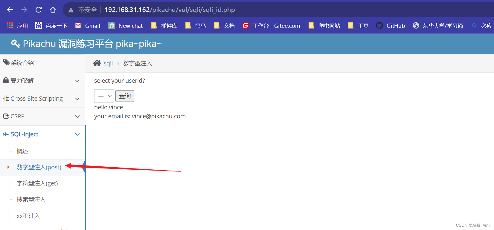Open the 插件库 bookmark folder
Viewport: 494px width, 230px height.
click(x=164, y=26)
